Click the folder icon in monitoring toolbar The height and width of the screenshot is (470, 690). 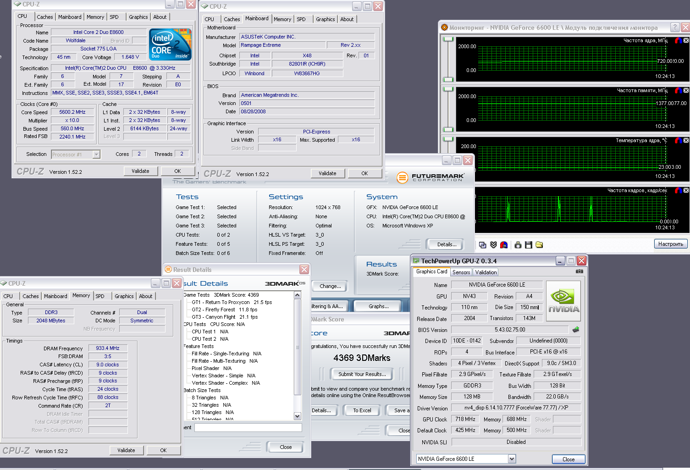pos(539,245)
